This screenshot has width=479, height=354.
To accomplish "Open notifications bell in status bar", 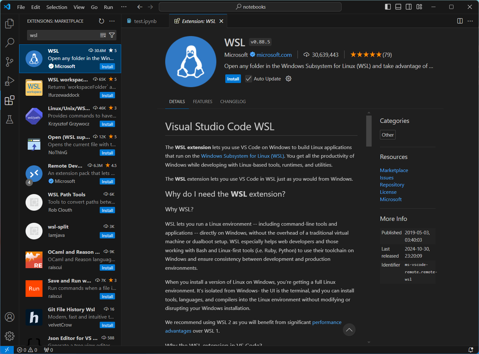I will click(x=471, y=350).
